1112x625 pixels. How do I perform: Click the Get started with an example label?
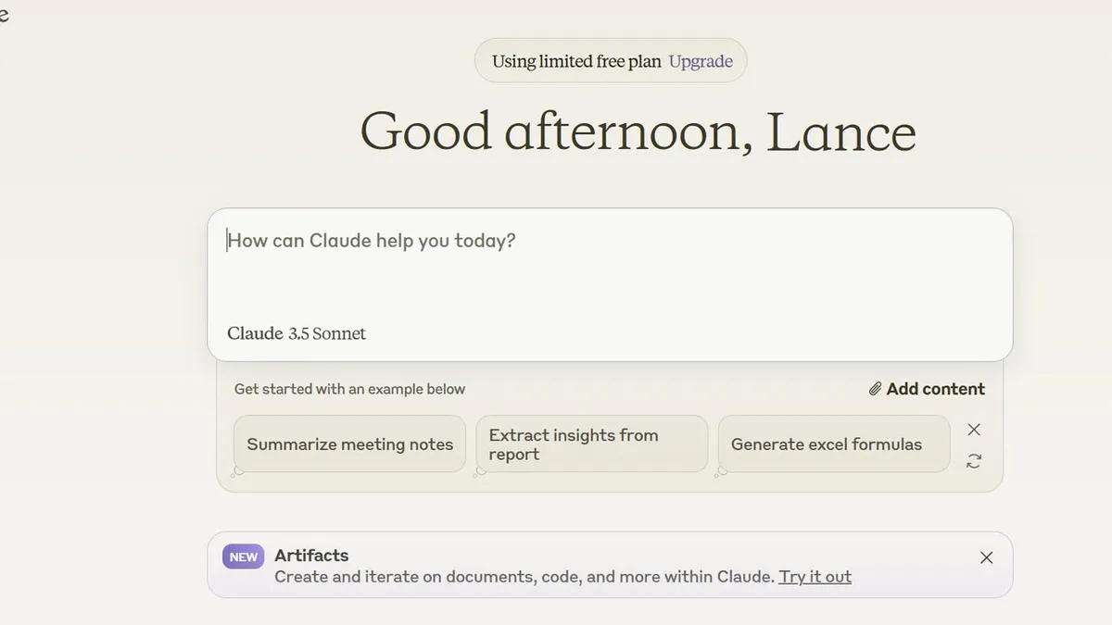pos(349,389)
